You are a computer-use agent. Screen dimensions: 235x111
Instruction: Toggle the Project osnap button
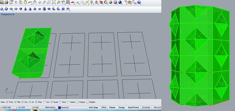(x=77, y=102)
